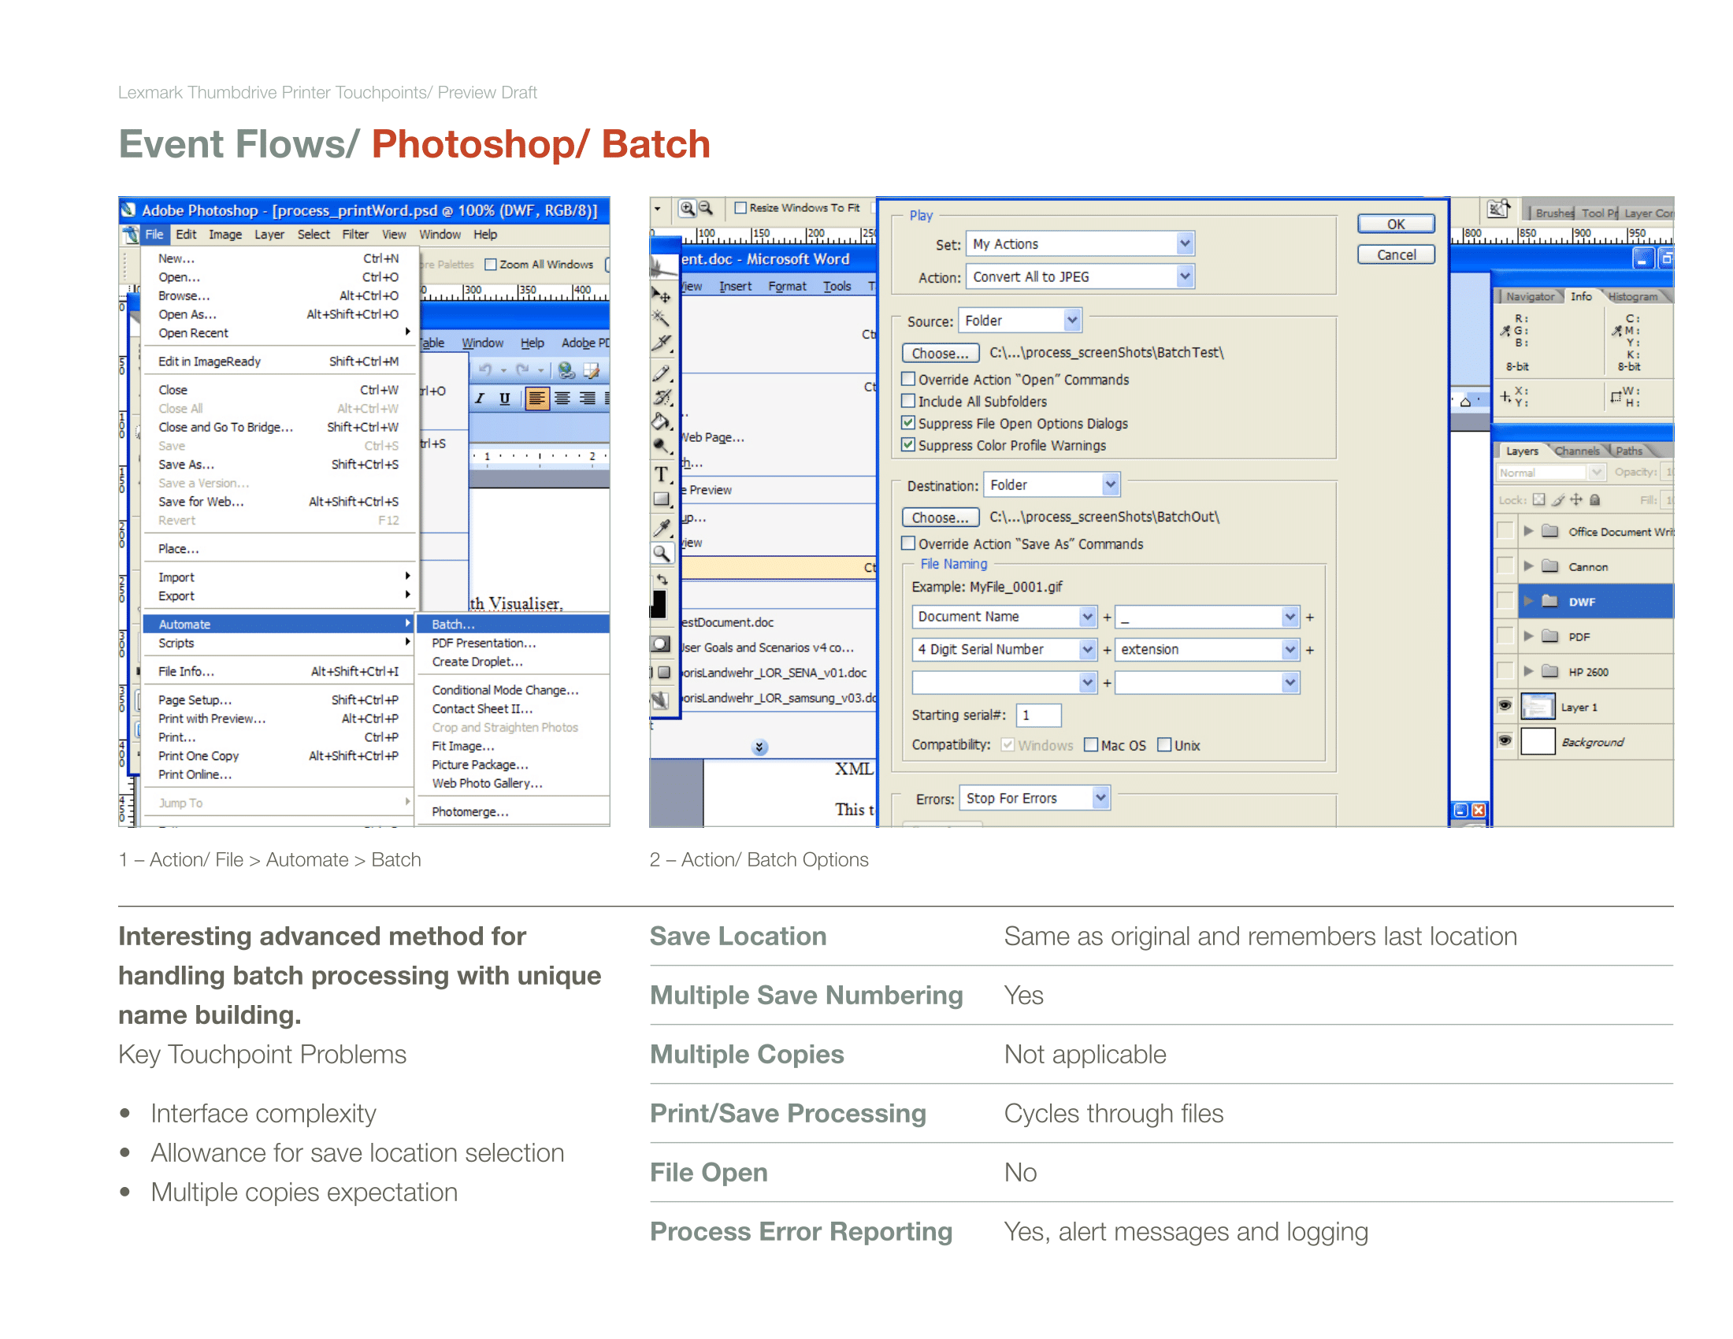Switch to the Navigator tab
Viewport: 1733px width, 1339px height.
[1530, 297]
